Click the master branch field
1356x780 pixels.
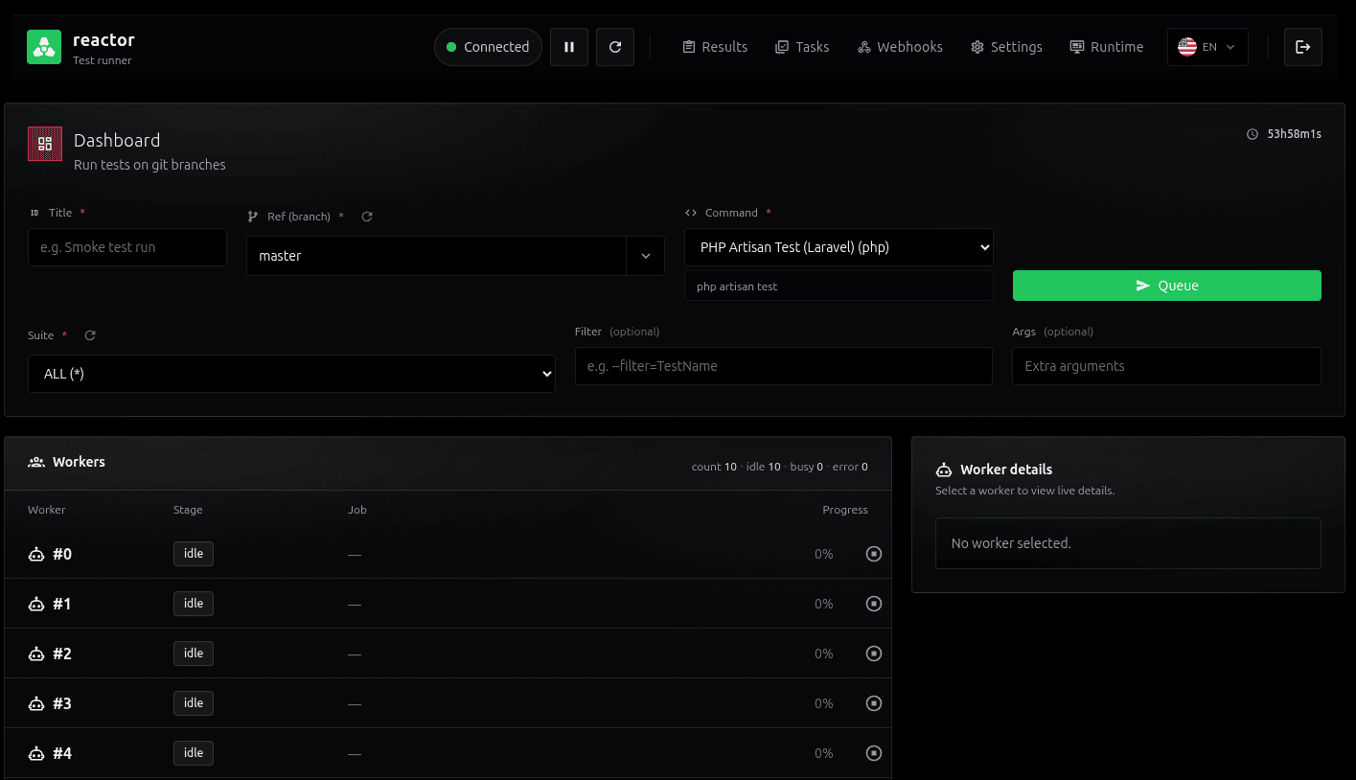pyautogui.click(x=436, y=256)
